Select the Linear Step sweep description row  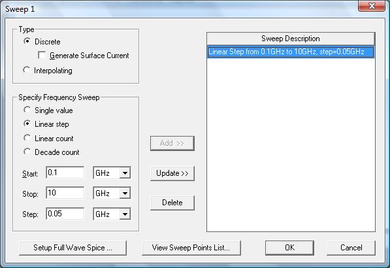click(291, 52)
